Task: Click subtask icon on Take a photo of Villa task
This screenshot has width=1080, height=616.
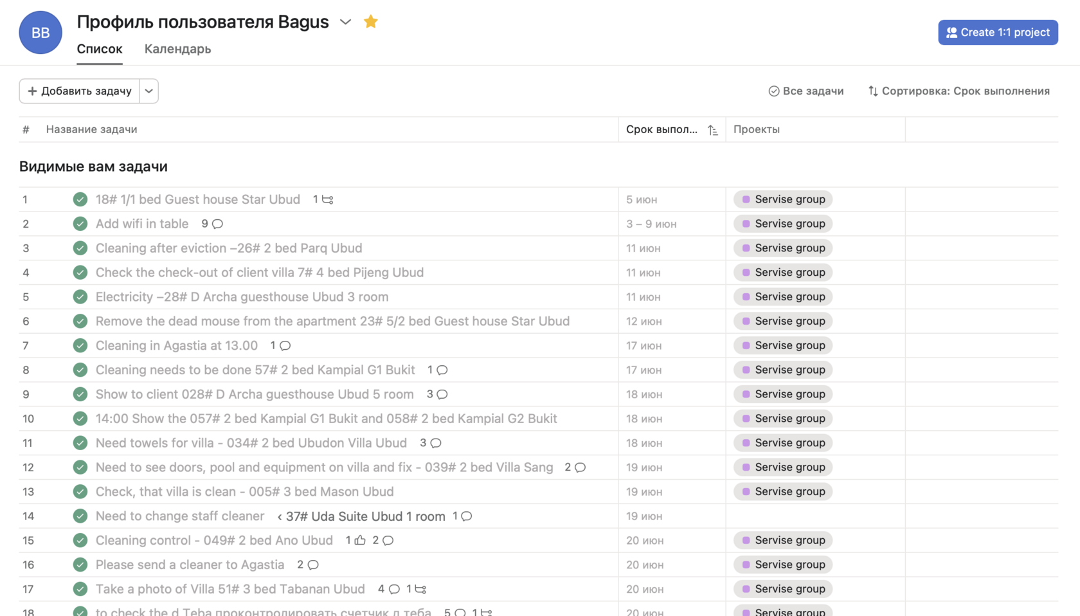Action: pos(420,589)
